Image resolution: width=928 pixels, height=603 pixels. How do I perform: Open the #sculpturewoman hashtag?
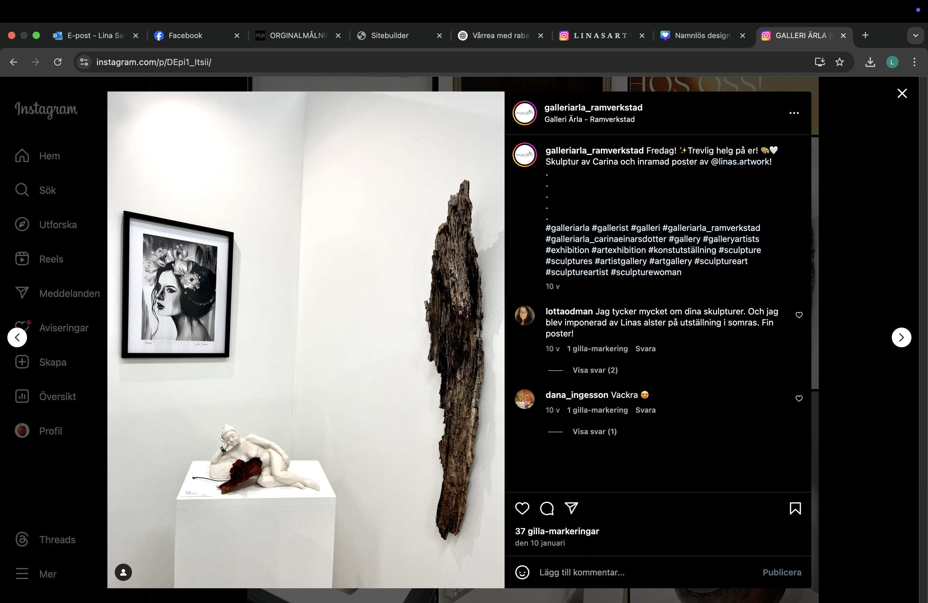click(x=646, y=272)
